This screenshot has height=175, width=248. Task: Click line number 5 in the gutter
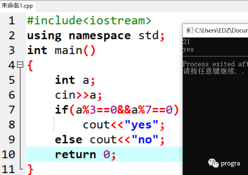tap(12, 80)
